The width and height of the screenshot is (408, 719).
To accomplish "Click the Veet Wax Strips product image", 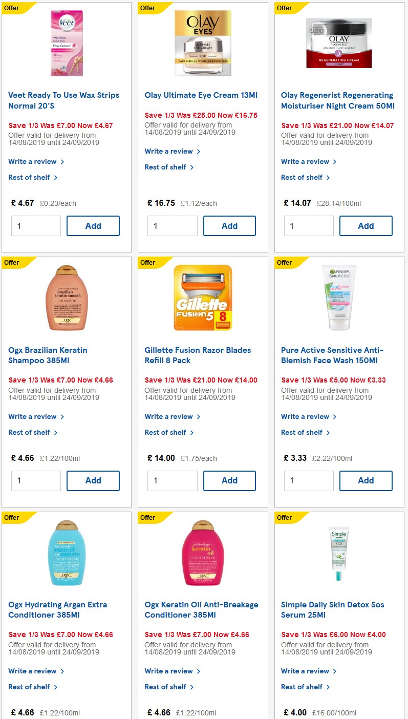I will click(x=67, y=43).
